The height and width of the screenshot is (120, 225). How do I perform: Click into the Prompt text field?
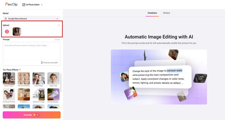31,51
